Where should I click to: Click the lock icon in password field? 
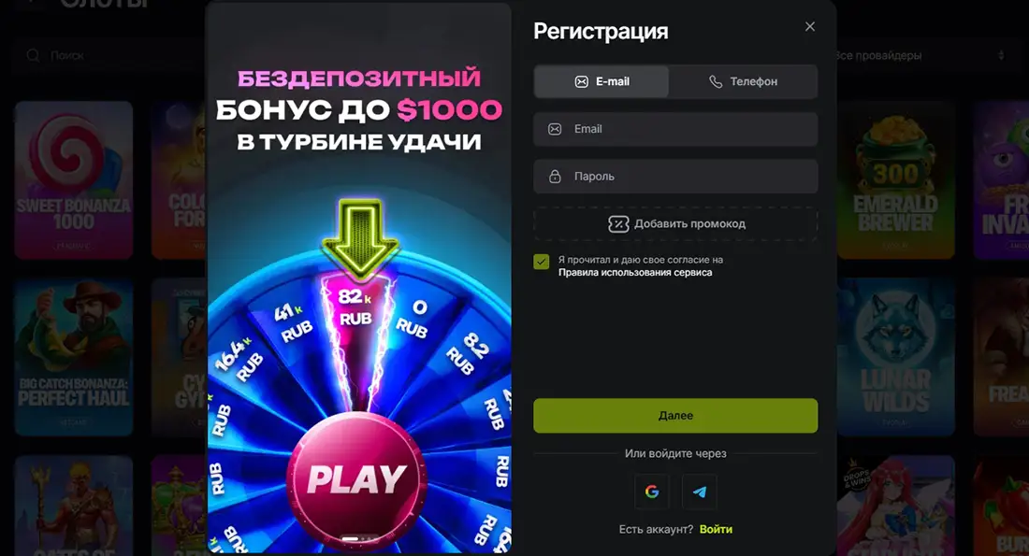click(x=555, y=177)
